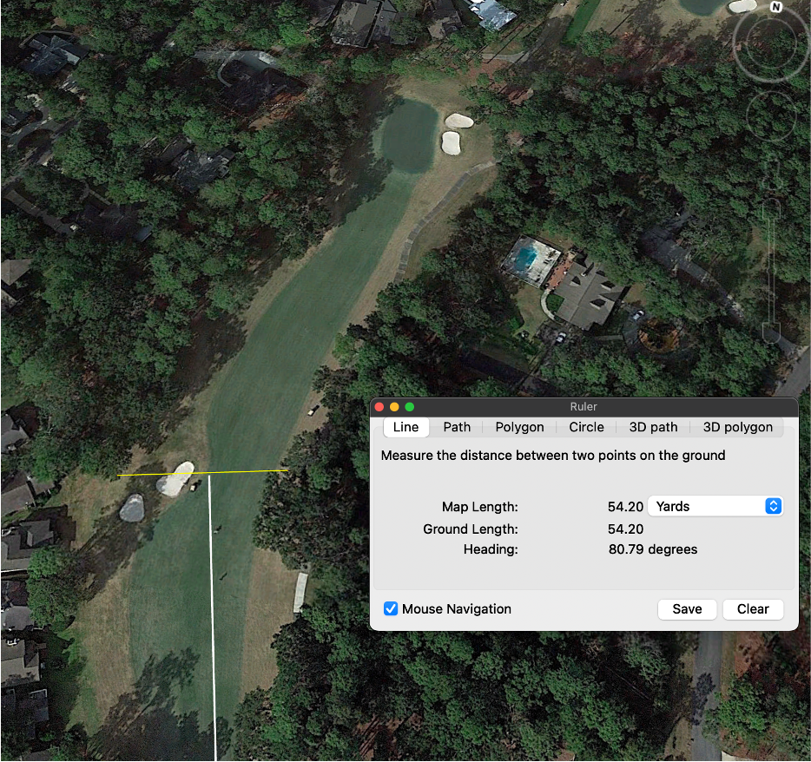Screen dimensions: 811x762
Task: Click the green zoom button of Ruler
Action: click(x=409, y=407)
